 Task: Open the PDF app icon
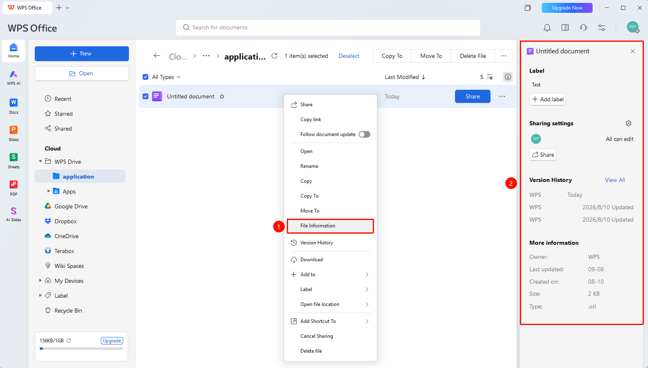pyautogui.click(x=14, y=187)
